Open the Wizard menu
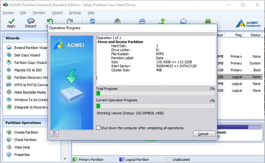The image size is (265, 163). pos(57,13)
